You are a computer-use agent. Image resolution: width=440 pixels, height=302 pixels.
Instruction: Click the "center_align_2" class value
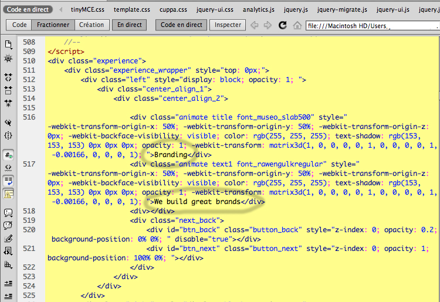[194, 99]
